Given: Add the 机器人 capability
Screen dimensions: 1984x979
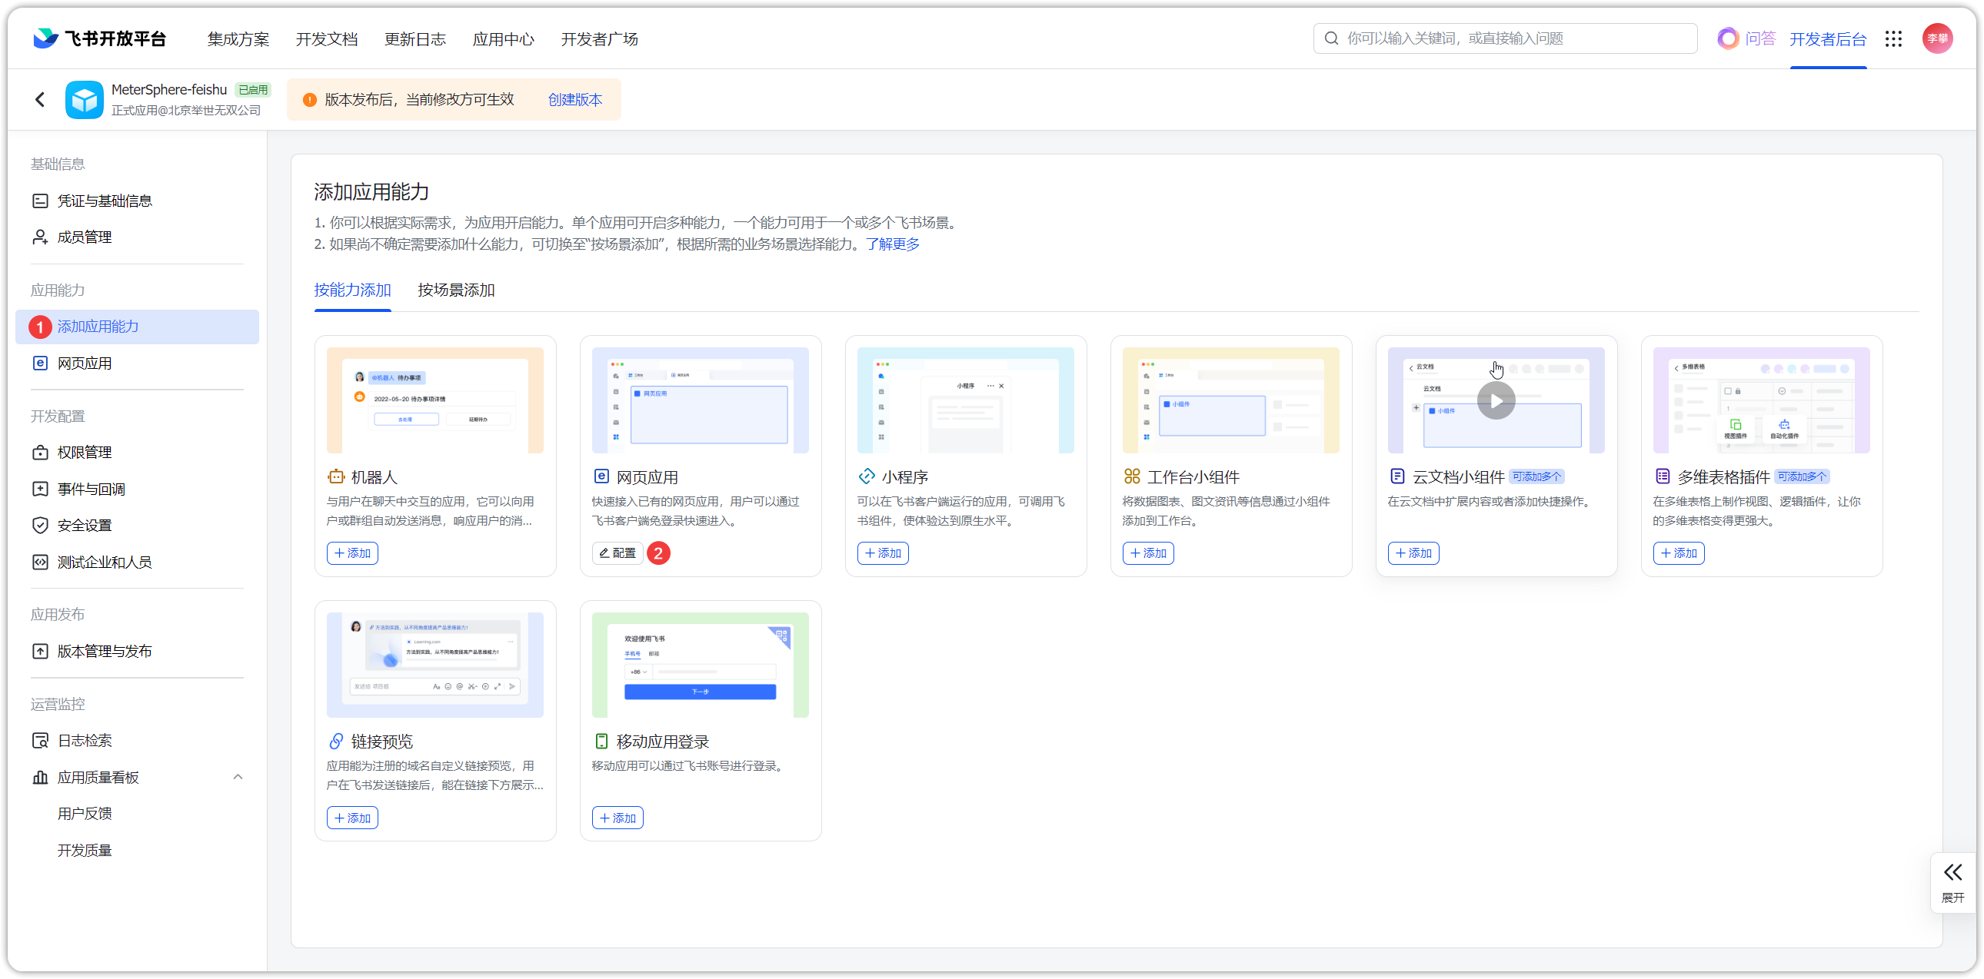Looking at the screenshot, I should pos(352,553).
